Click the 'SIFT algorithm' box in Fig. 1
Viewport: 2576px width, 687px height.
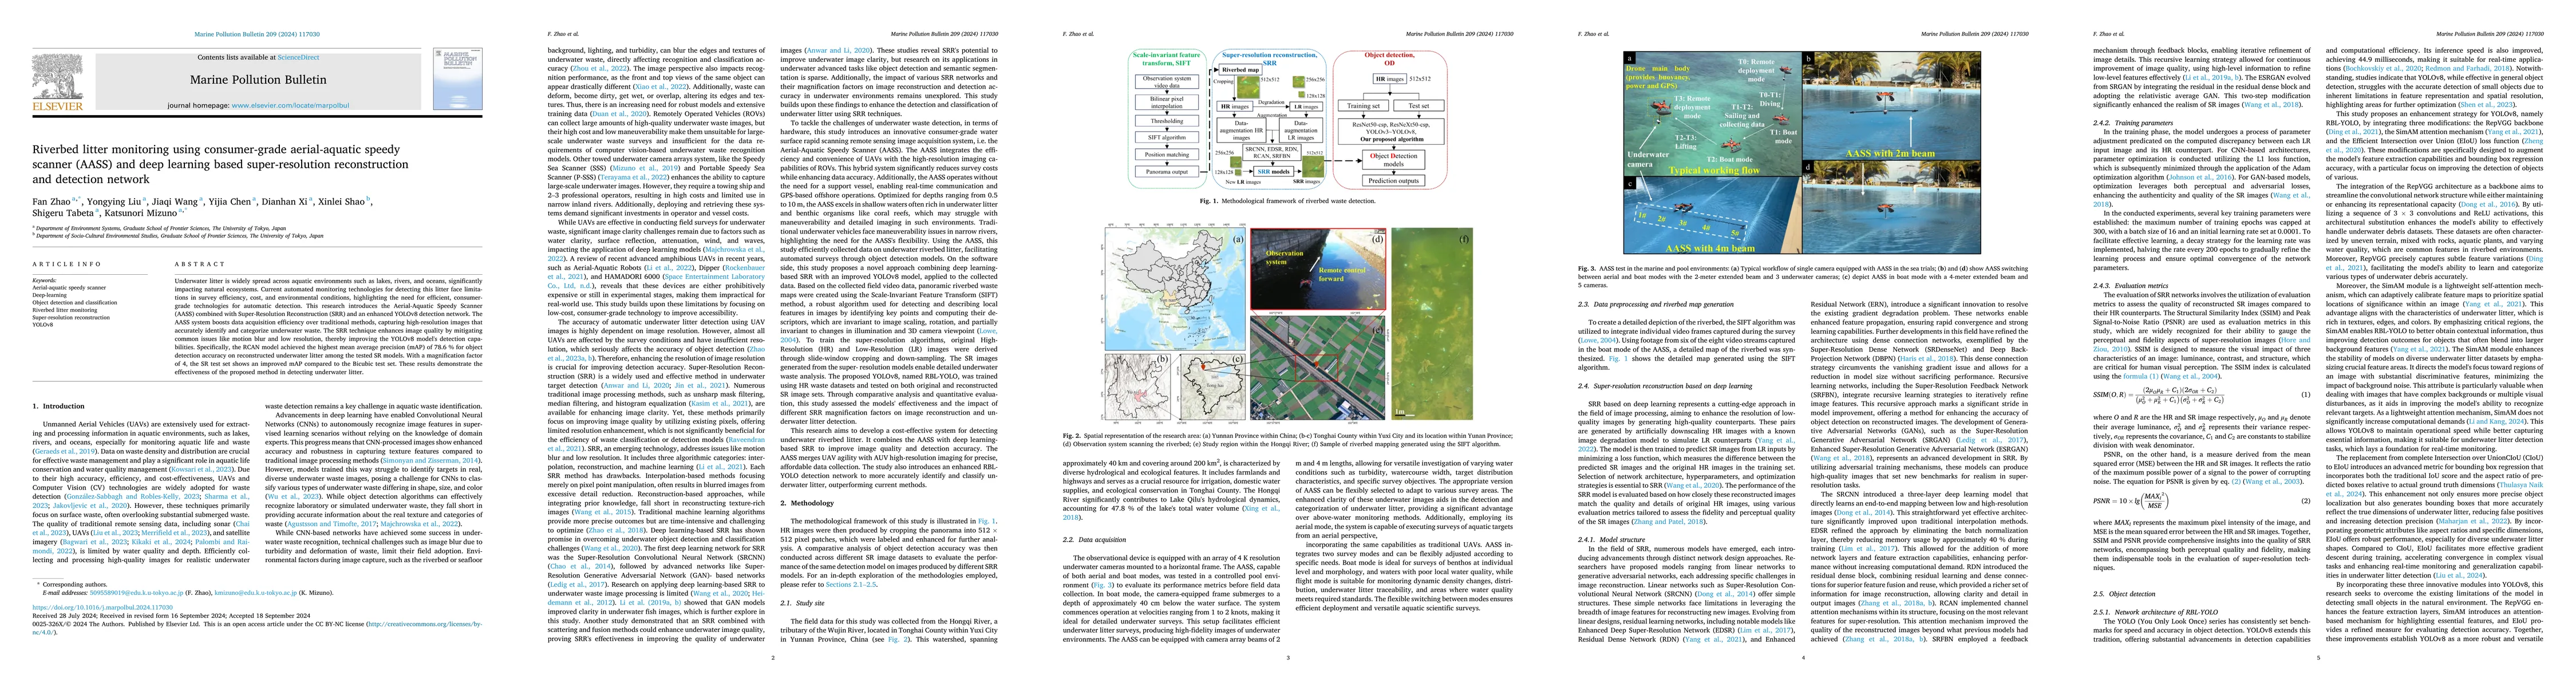click(x=1167, y=138)
